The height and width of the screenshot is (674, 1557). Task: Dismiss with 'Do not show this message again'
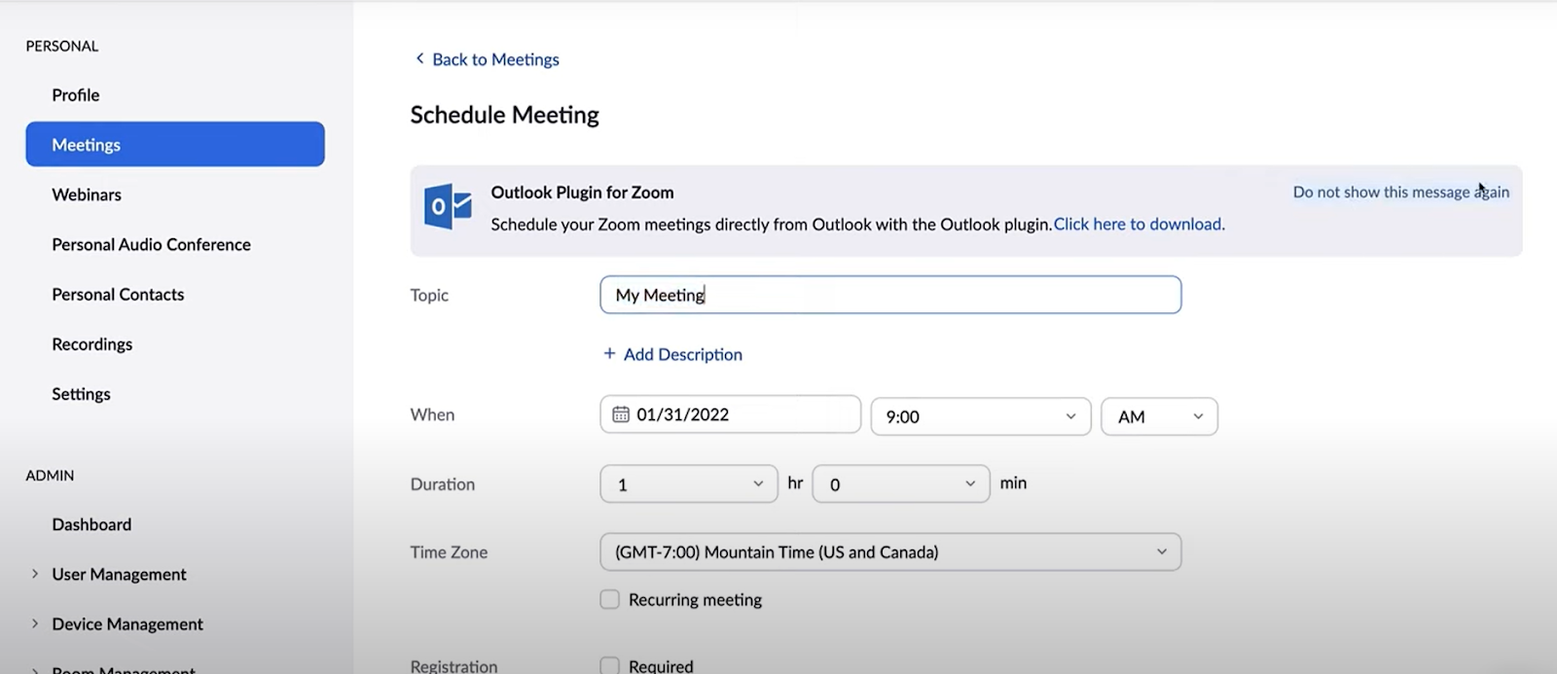(x=1400, y=193)
